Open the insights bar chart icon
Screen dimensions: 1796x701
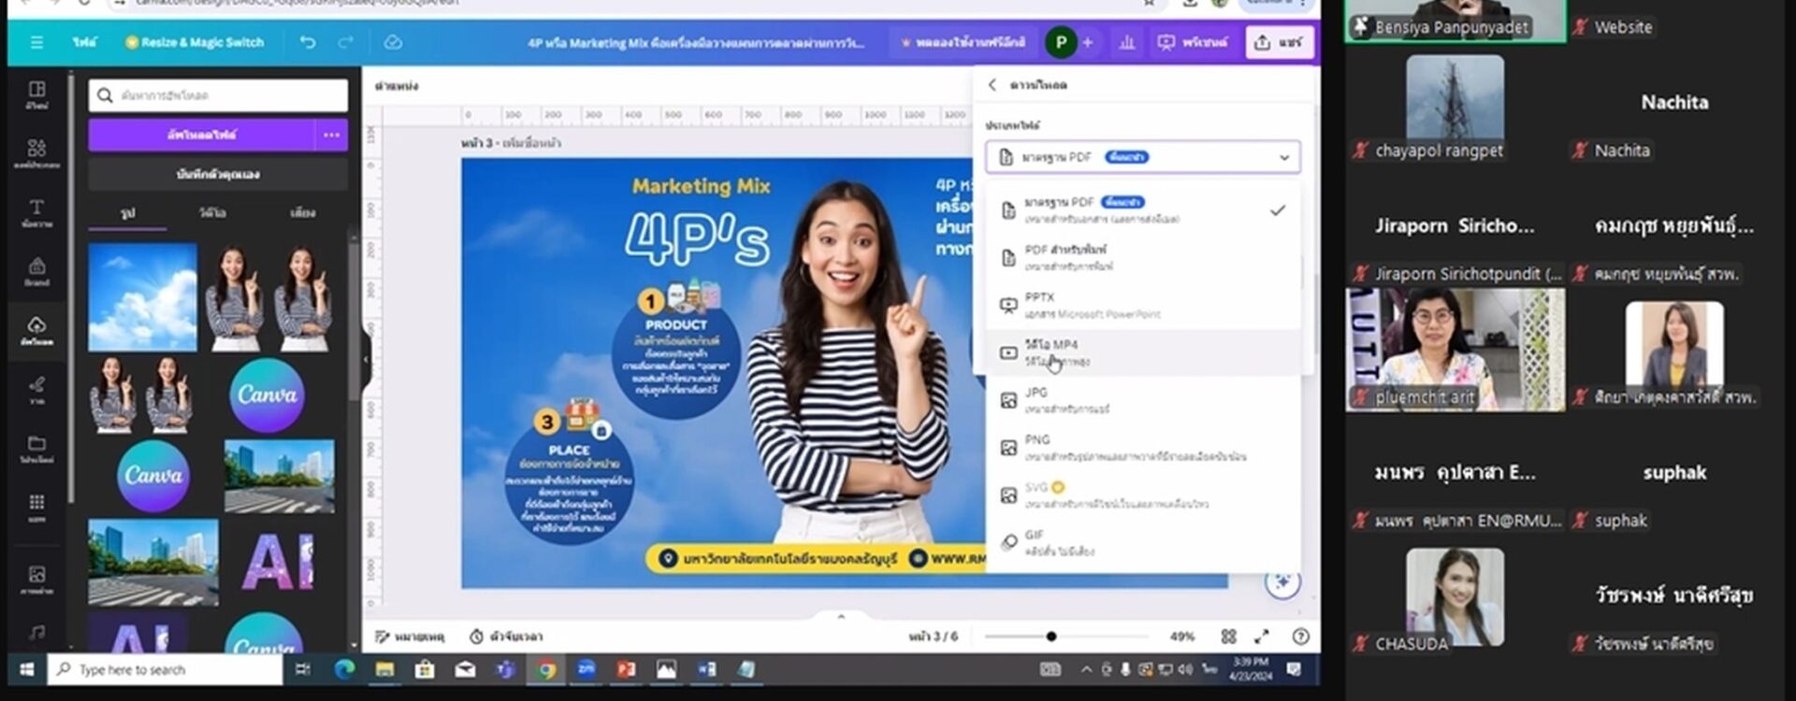(x=1126, y=42)
